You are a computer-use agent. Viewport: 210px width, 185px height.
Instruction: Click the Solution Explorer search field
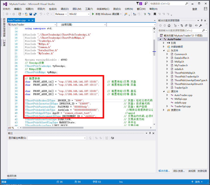[180, 31]
